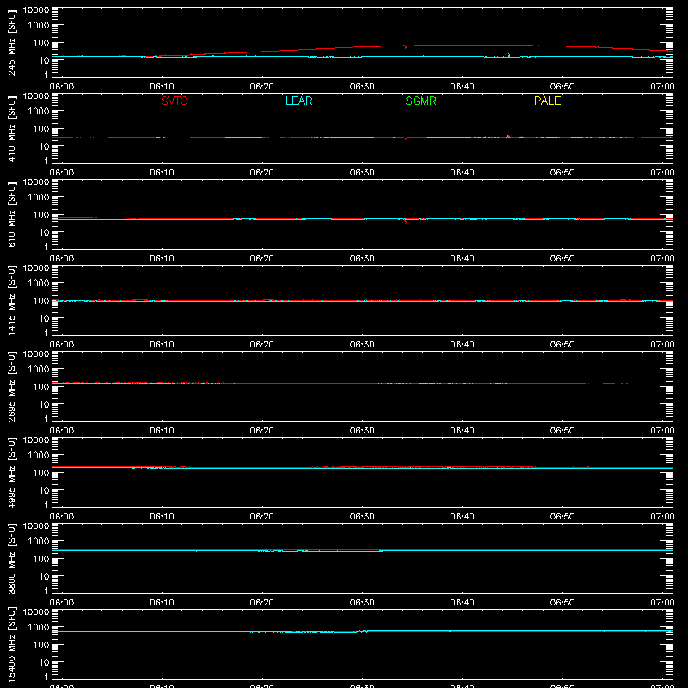Screen dimensions: 688x688
Task: Click 06:10 time label under 2695 MHz panel
Action: coord(162,431)
